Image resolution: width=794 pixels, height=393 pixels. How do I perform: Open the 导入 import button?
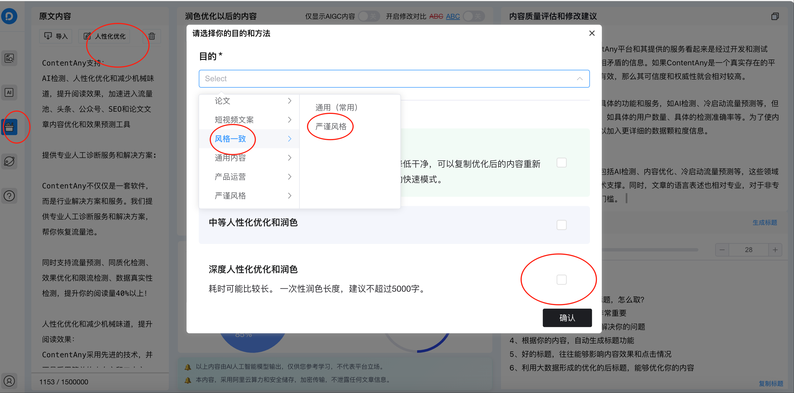[55, 36]
